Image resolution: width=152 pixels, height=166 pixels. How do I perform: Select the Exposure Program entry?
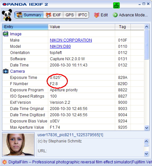click(73, 90)
